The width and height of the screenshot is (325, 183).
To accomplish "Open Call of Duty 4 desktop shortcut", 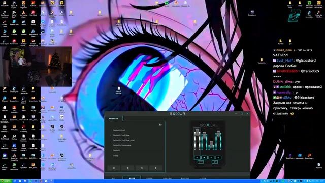I will (14, 14).
